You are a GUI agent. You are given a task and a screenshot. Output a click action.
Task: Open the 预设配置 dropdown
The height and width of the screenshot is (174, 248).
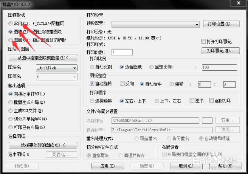click(156, 24)
